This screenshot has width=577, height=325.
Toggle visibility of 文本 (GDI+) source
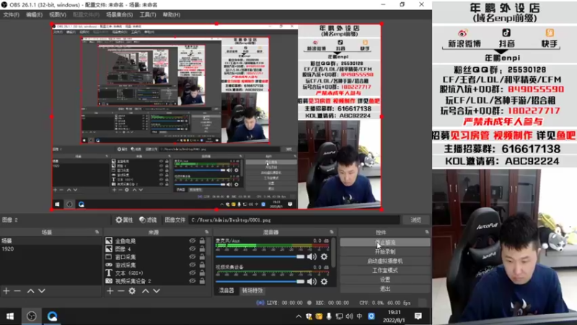(x=193, y=273)
